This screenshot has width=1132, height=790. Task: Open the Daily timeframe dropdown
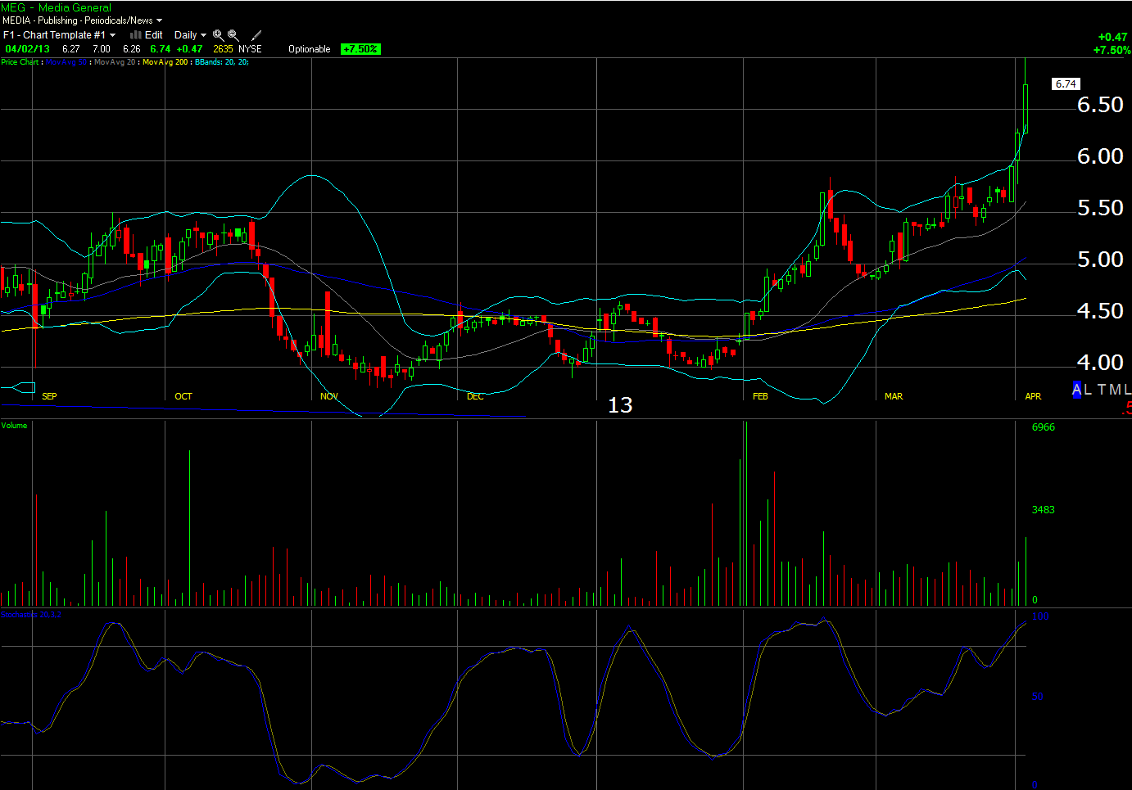190,35
